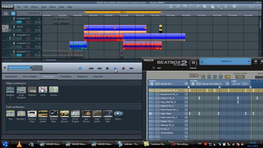Viewport: 263px width, 148px height.
Task: Toggle Auto Copy 1>2-4 in BeatBox
Action: click(x=240, y=77)
